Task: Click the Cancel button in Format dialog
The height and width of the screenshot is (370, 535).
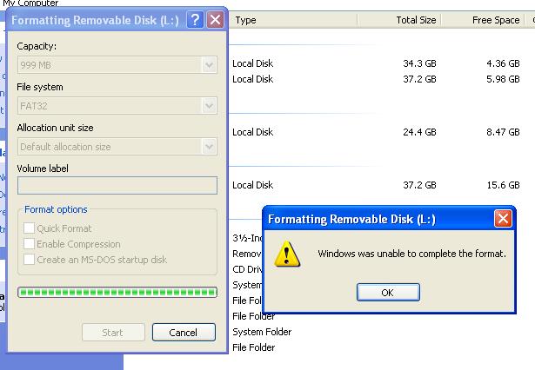Action: (x=184, y=332)
